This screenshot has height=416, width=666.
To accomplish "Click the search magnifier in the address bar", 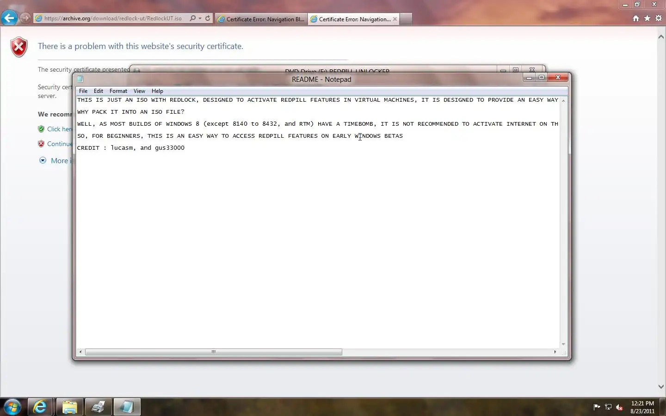I will click(192, 18).
